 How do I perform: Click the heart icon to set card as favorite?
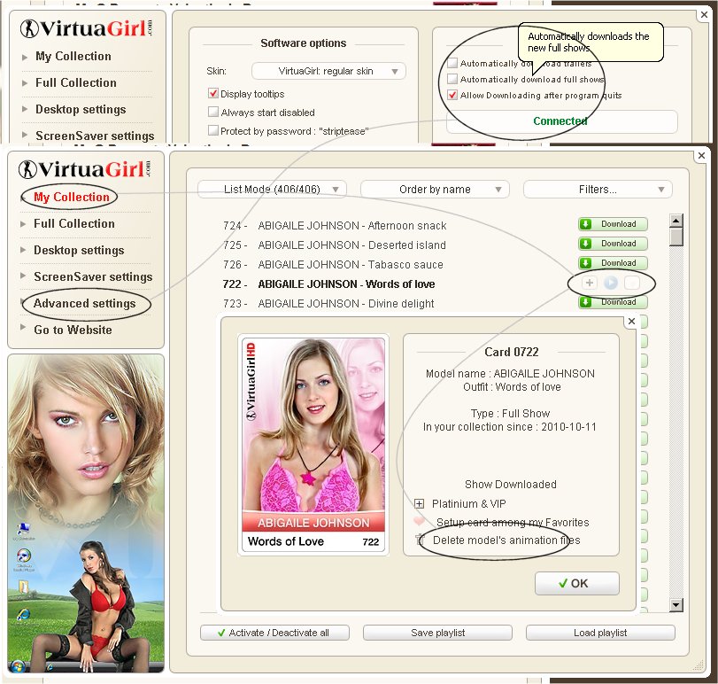(421, 522)
